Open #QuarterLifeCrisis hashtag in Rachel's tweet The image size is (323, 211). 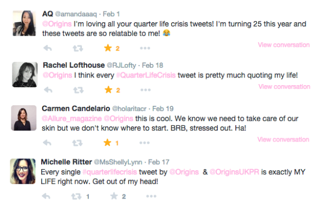tap(146, 75)
